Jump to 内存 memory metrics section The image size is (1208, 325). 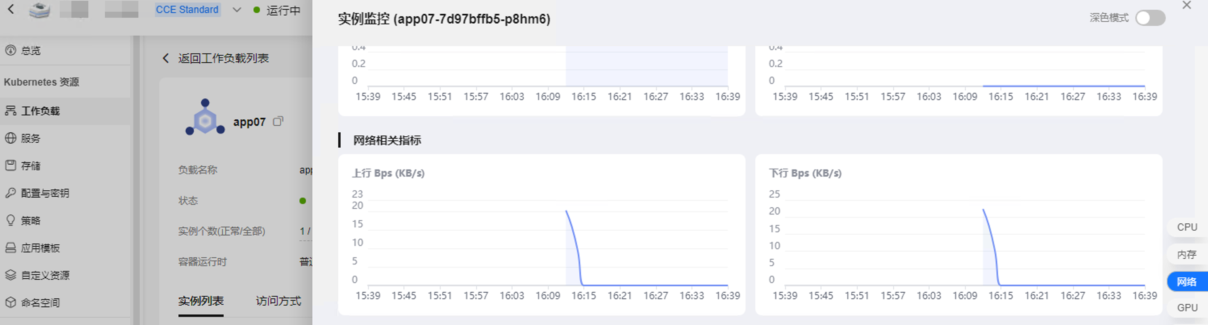[x=1187, y=255]
